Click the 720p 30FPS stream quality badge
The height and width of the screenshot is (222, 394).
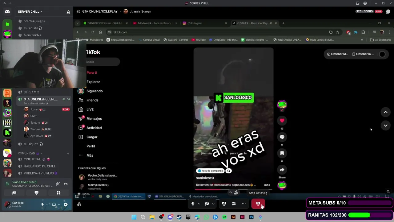click(x=364, y=11)
